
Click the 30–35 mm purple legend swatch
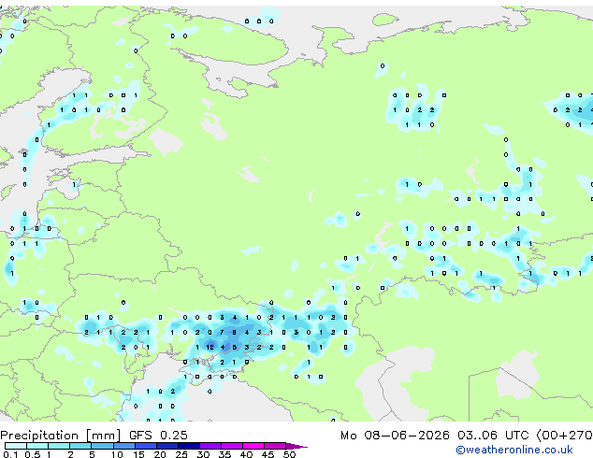click(x=210, y=446)
